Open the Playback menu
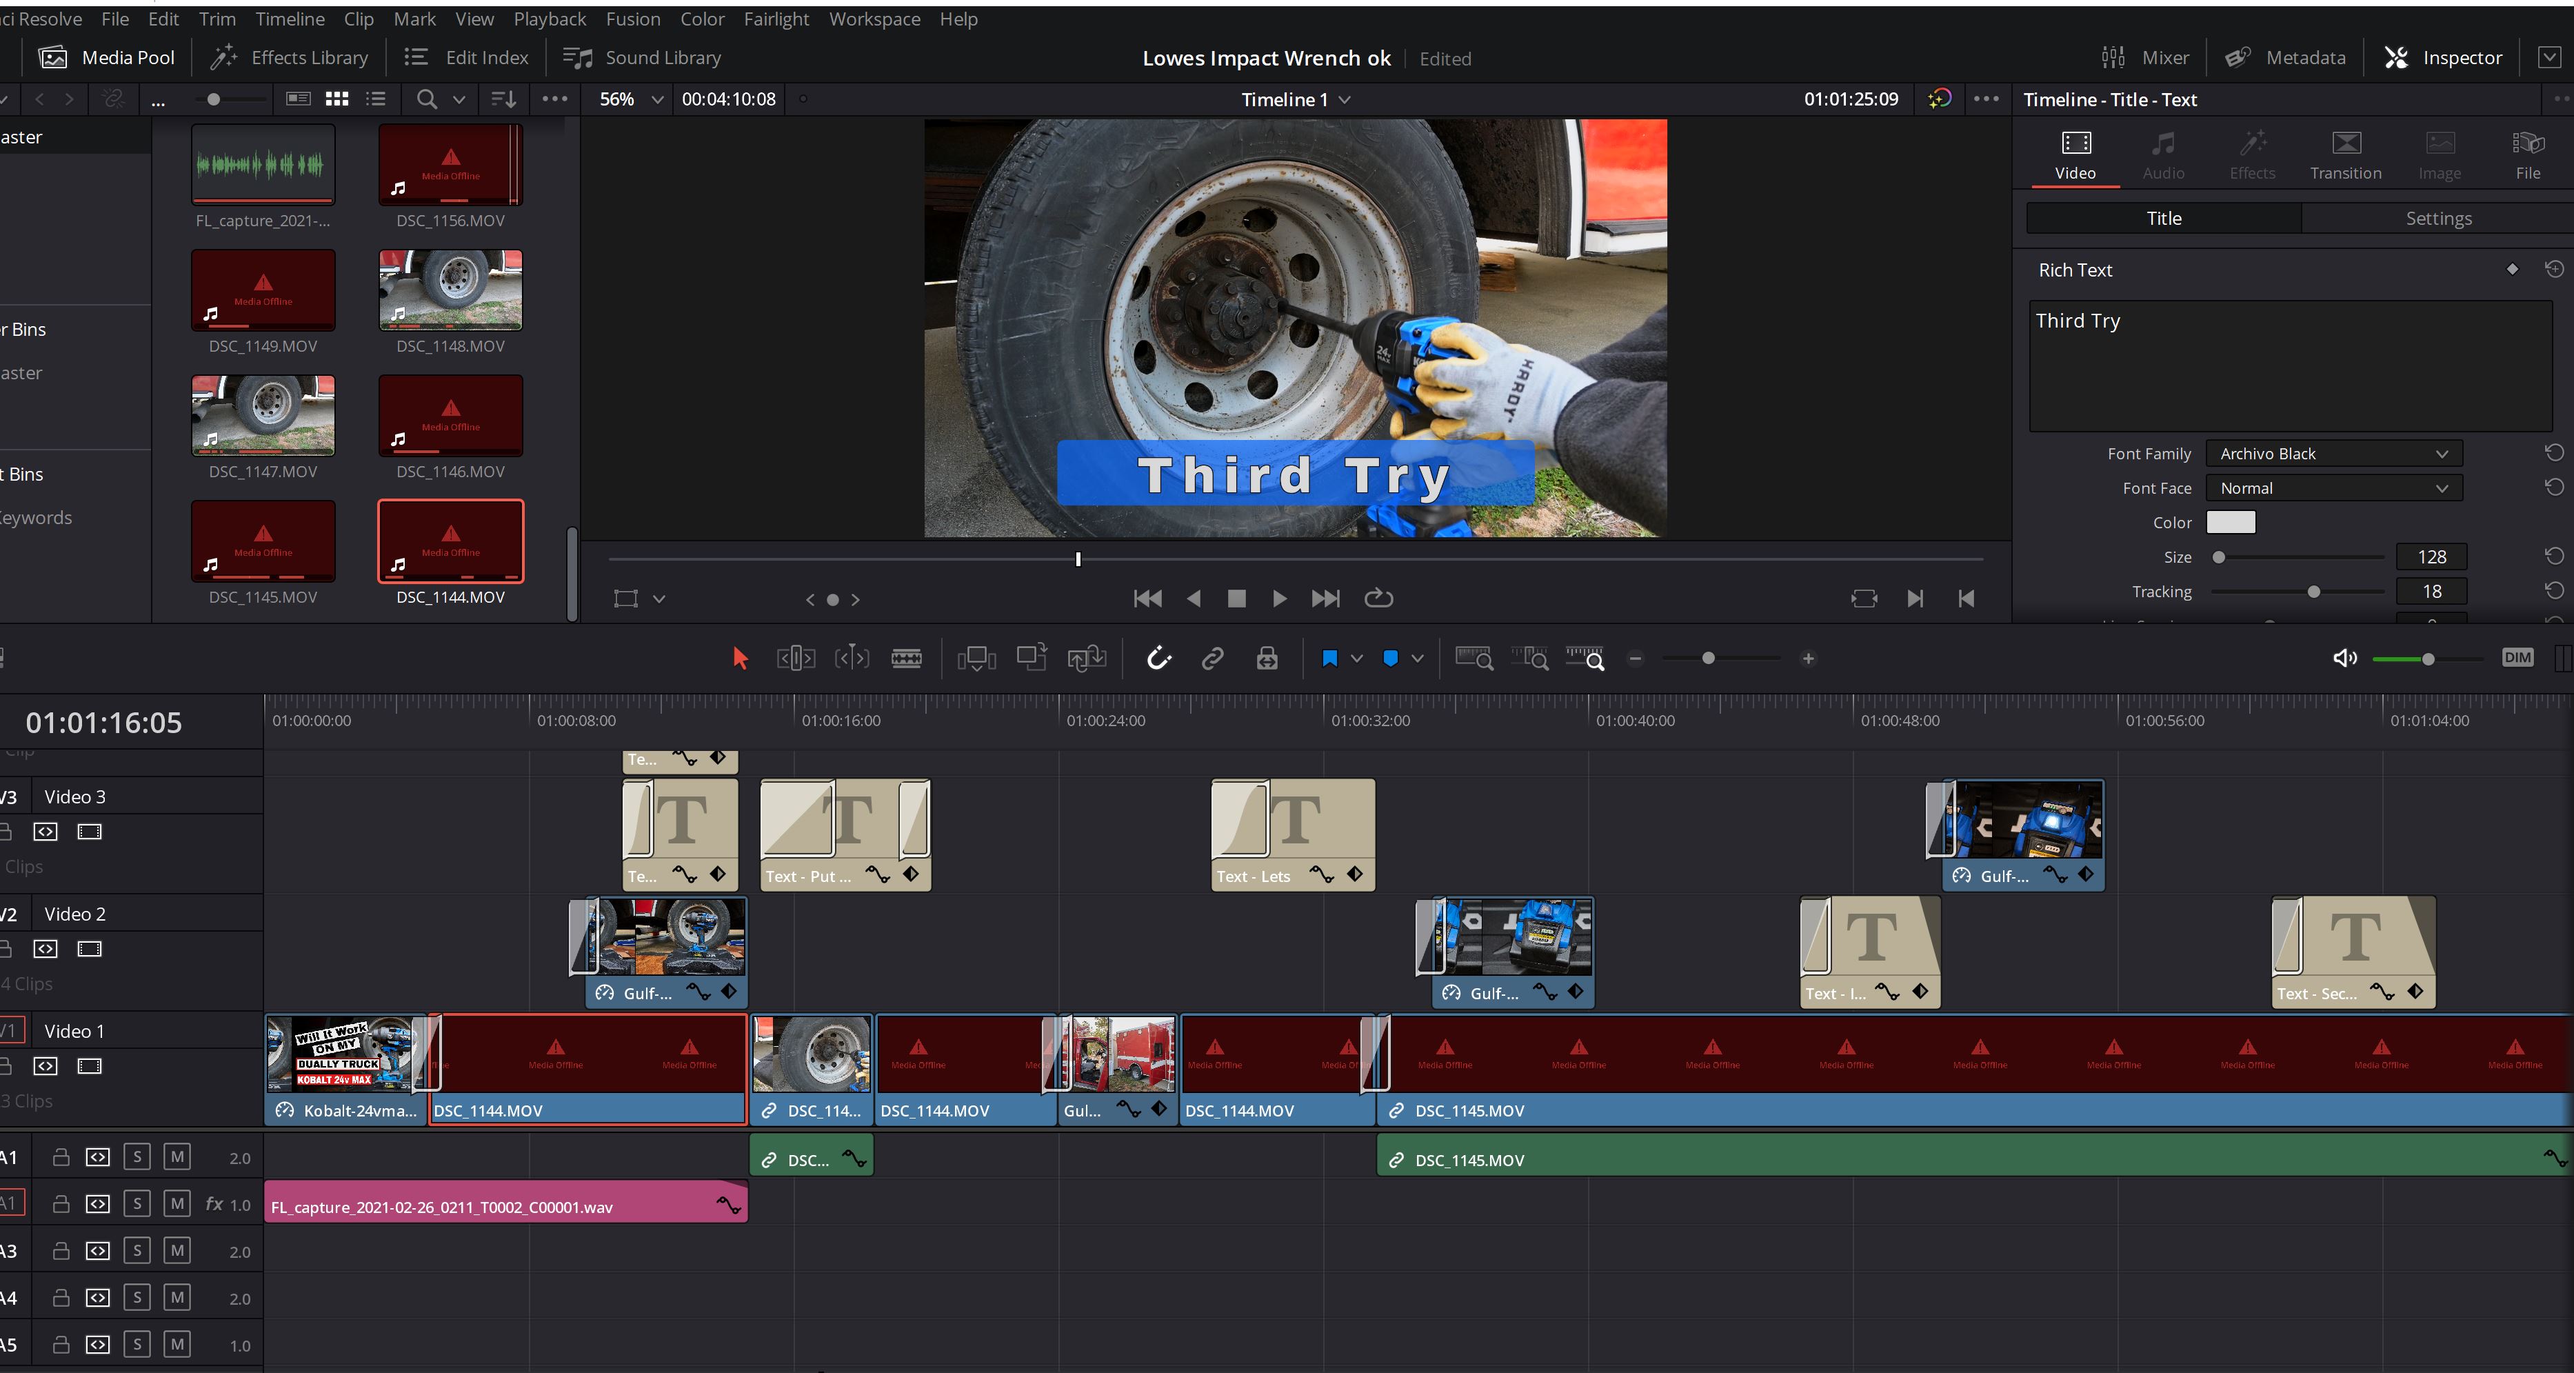This screenshot has height=1373, width=2574. click(x=550, y=19)
